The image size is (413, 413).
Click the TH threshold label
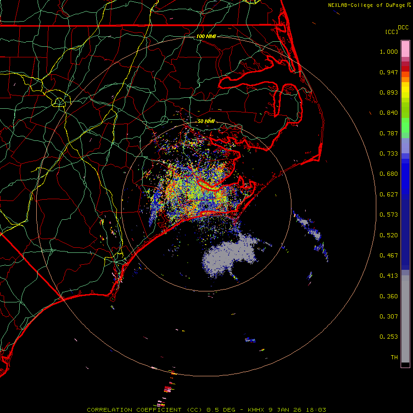click(394, 357)
